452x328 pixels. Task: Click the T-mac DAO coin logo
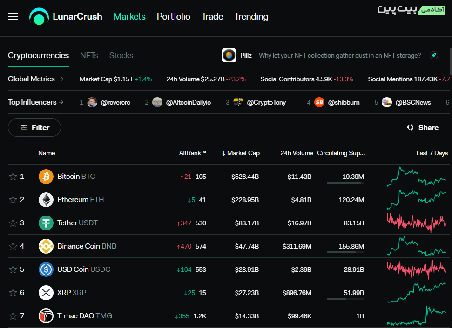pos(46,316)
